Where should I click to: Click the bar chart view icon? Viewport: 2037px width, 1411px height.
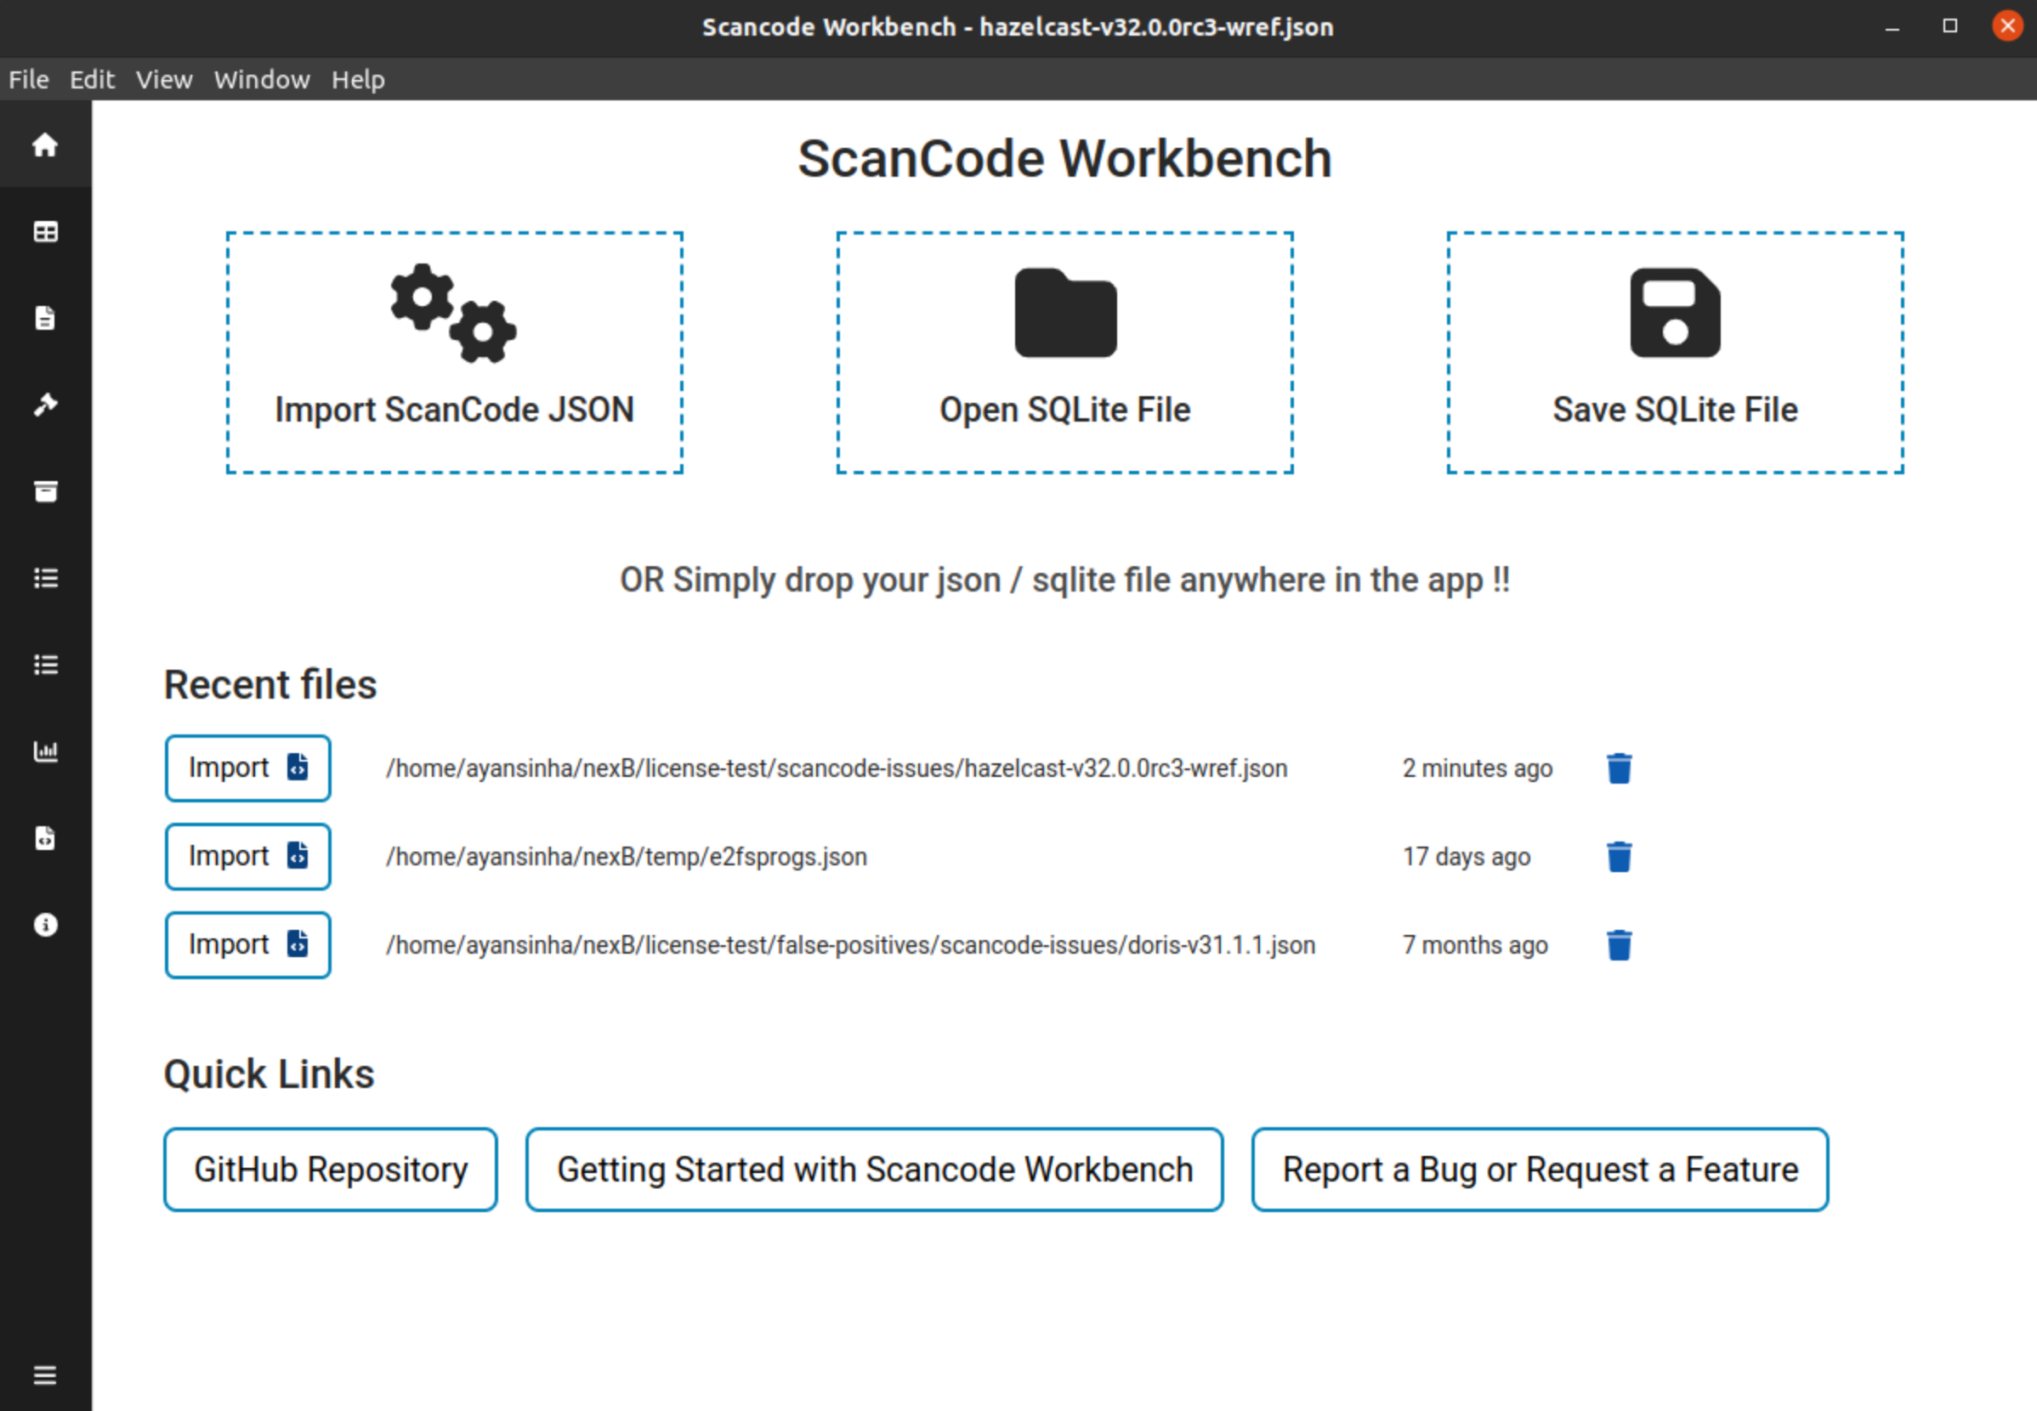pos(45,751)
